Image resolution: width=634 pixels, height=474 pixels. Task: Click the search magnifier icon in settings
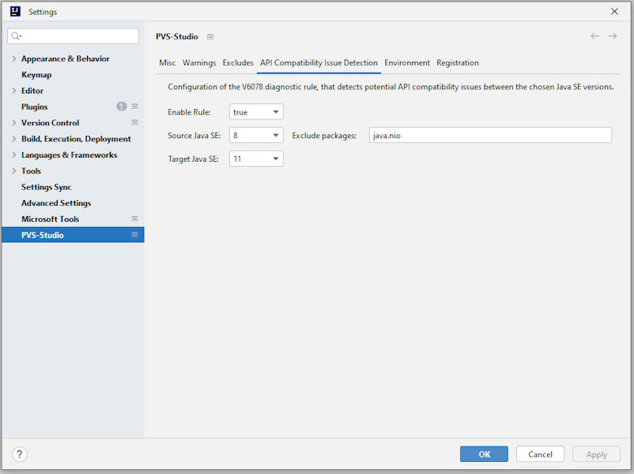pos(17,37)
